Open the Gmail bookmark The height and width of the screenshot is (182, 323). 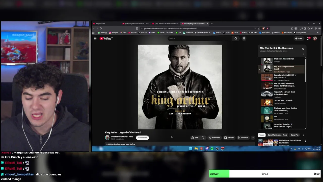(x=123, y=33)
